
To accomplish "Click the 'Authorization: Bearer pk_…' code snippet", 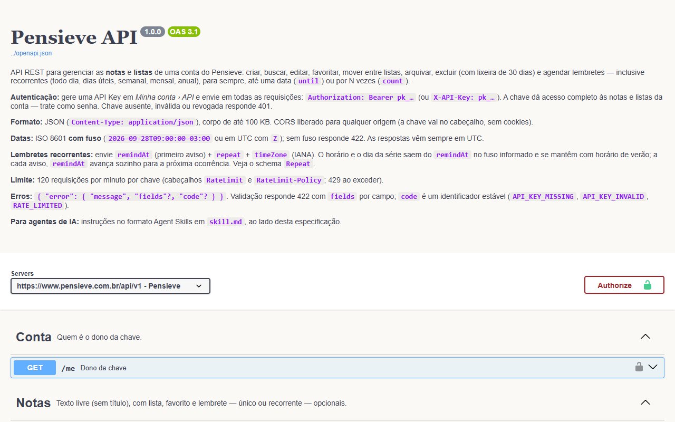I will pos(361,97).
